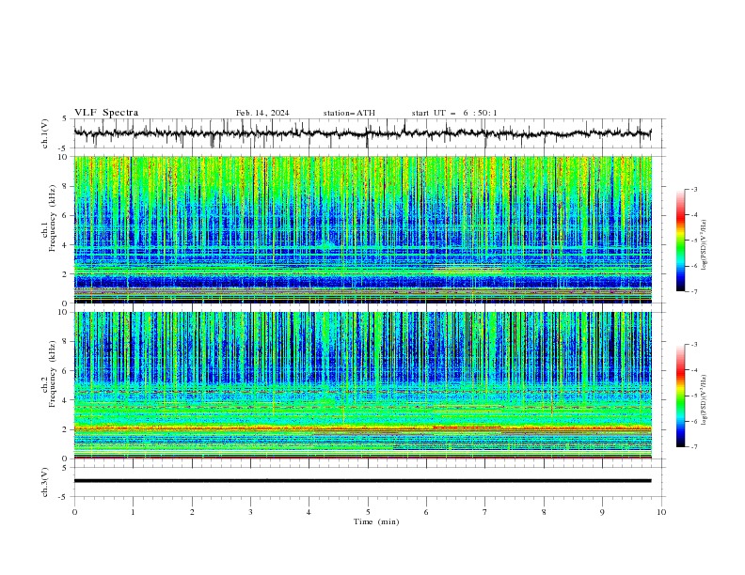The height and width of the screenshot is (575, 745).
Task: Click time axis tick label "0"
Action: point(74,512)
